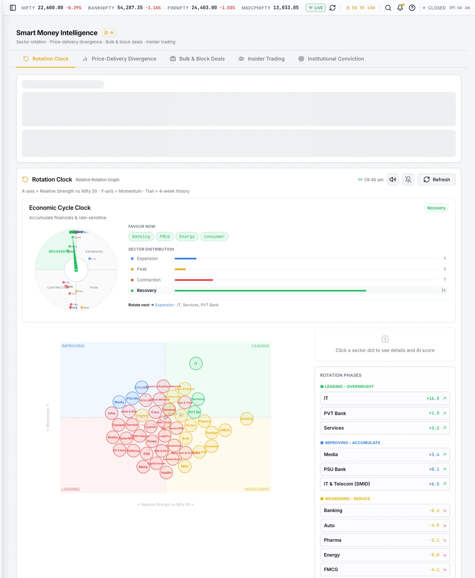Open Price-Delivery Divergence tab
The width and height of the screenshot is (475, 578).
click(120, 59)
